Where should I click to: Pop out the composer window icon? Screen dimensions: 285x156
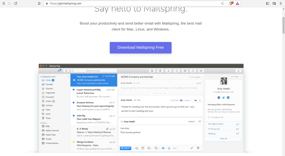(199, 122)
